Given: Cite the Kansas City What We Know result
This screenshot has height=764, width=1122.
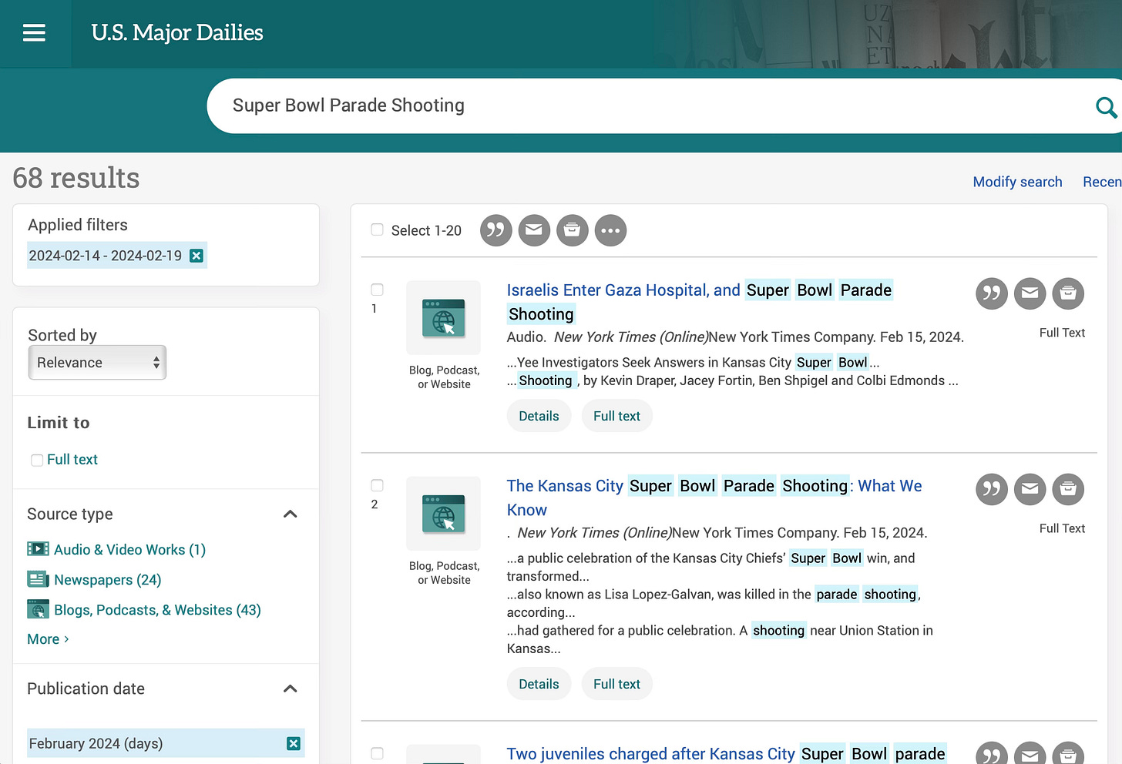Looking at the screenshot, I should tap(992, 489).
